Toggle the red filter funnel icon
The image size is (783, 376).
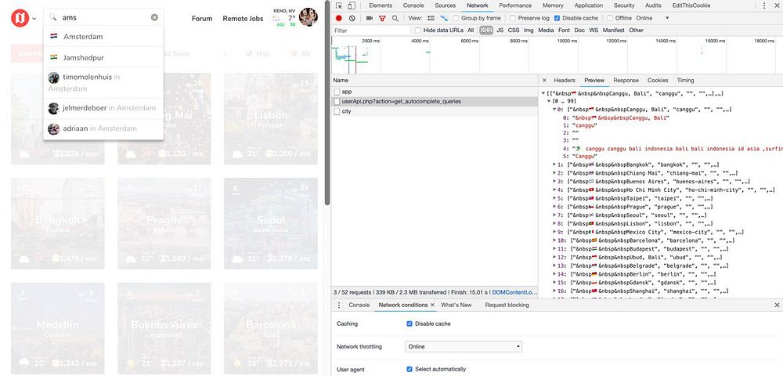(382, 18)
